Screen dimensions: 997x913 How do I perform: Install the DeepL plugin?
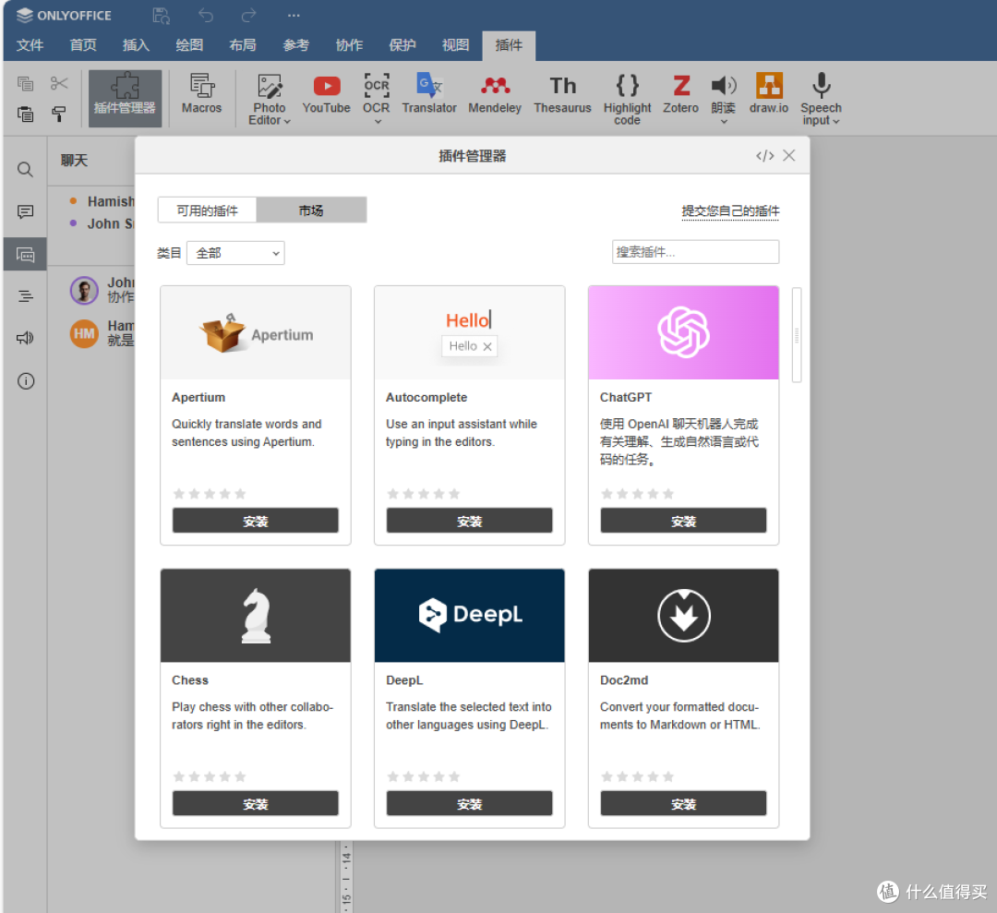click(469, 804)
